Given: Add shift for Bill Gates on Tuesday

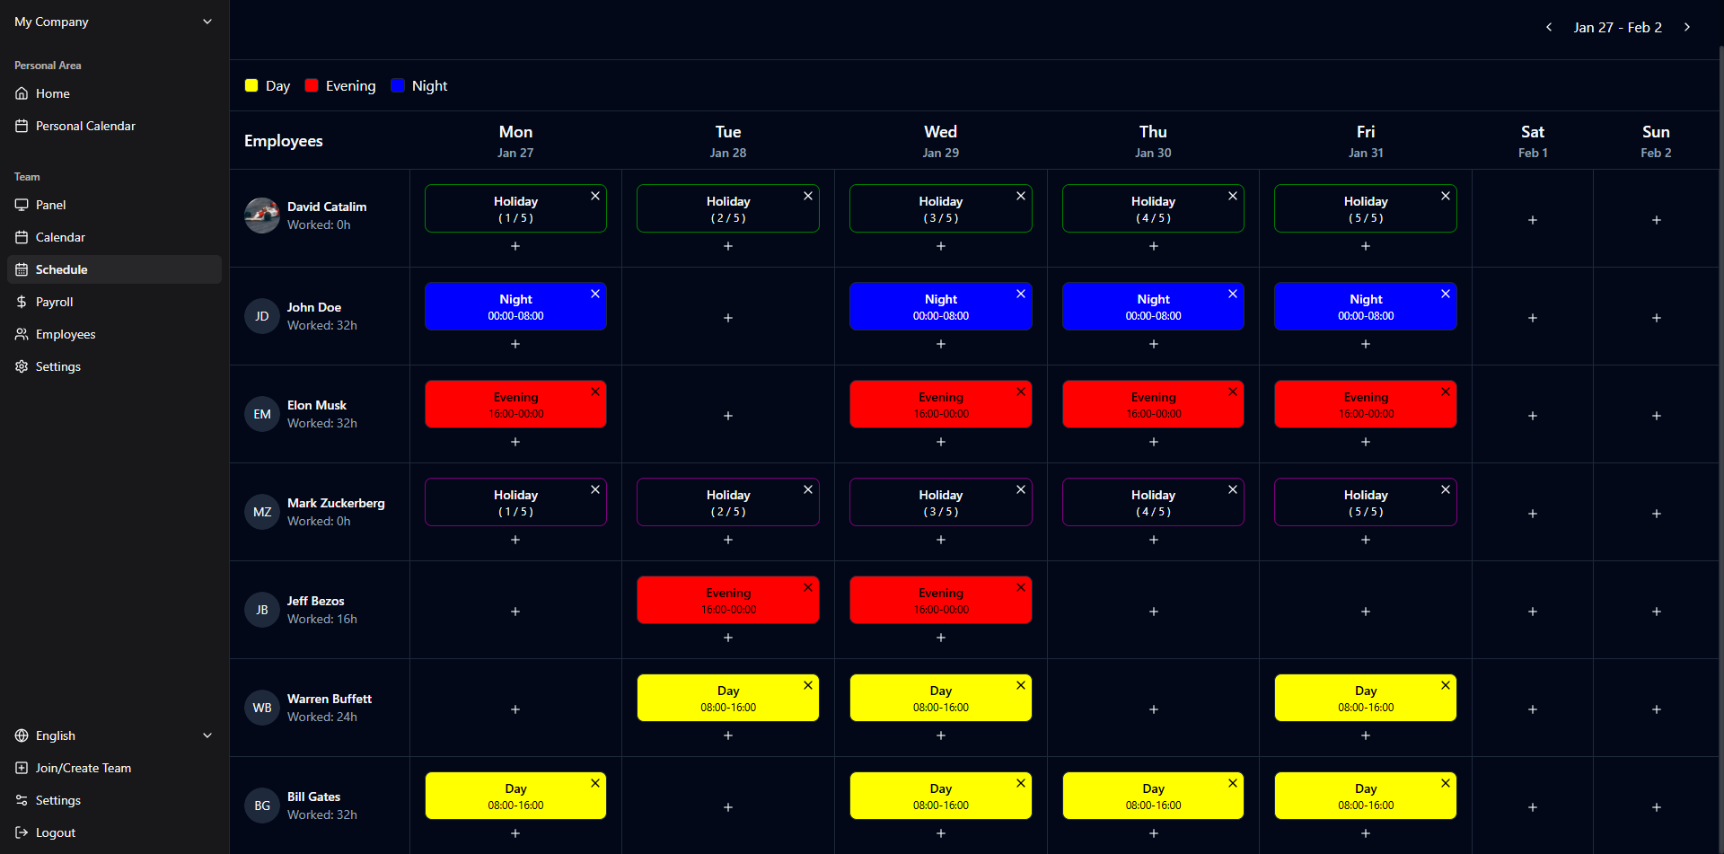Looking at the screenshot, I should (x=728, y=807).
